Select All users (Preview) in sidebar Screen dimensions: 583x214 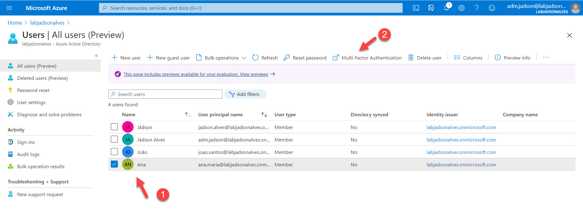pyautogui.click(x=50, y=66)
